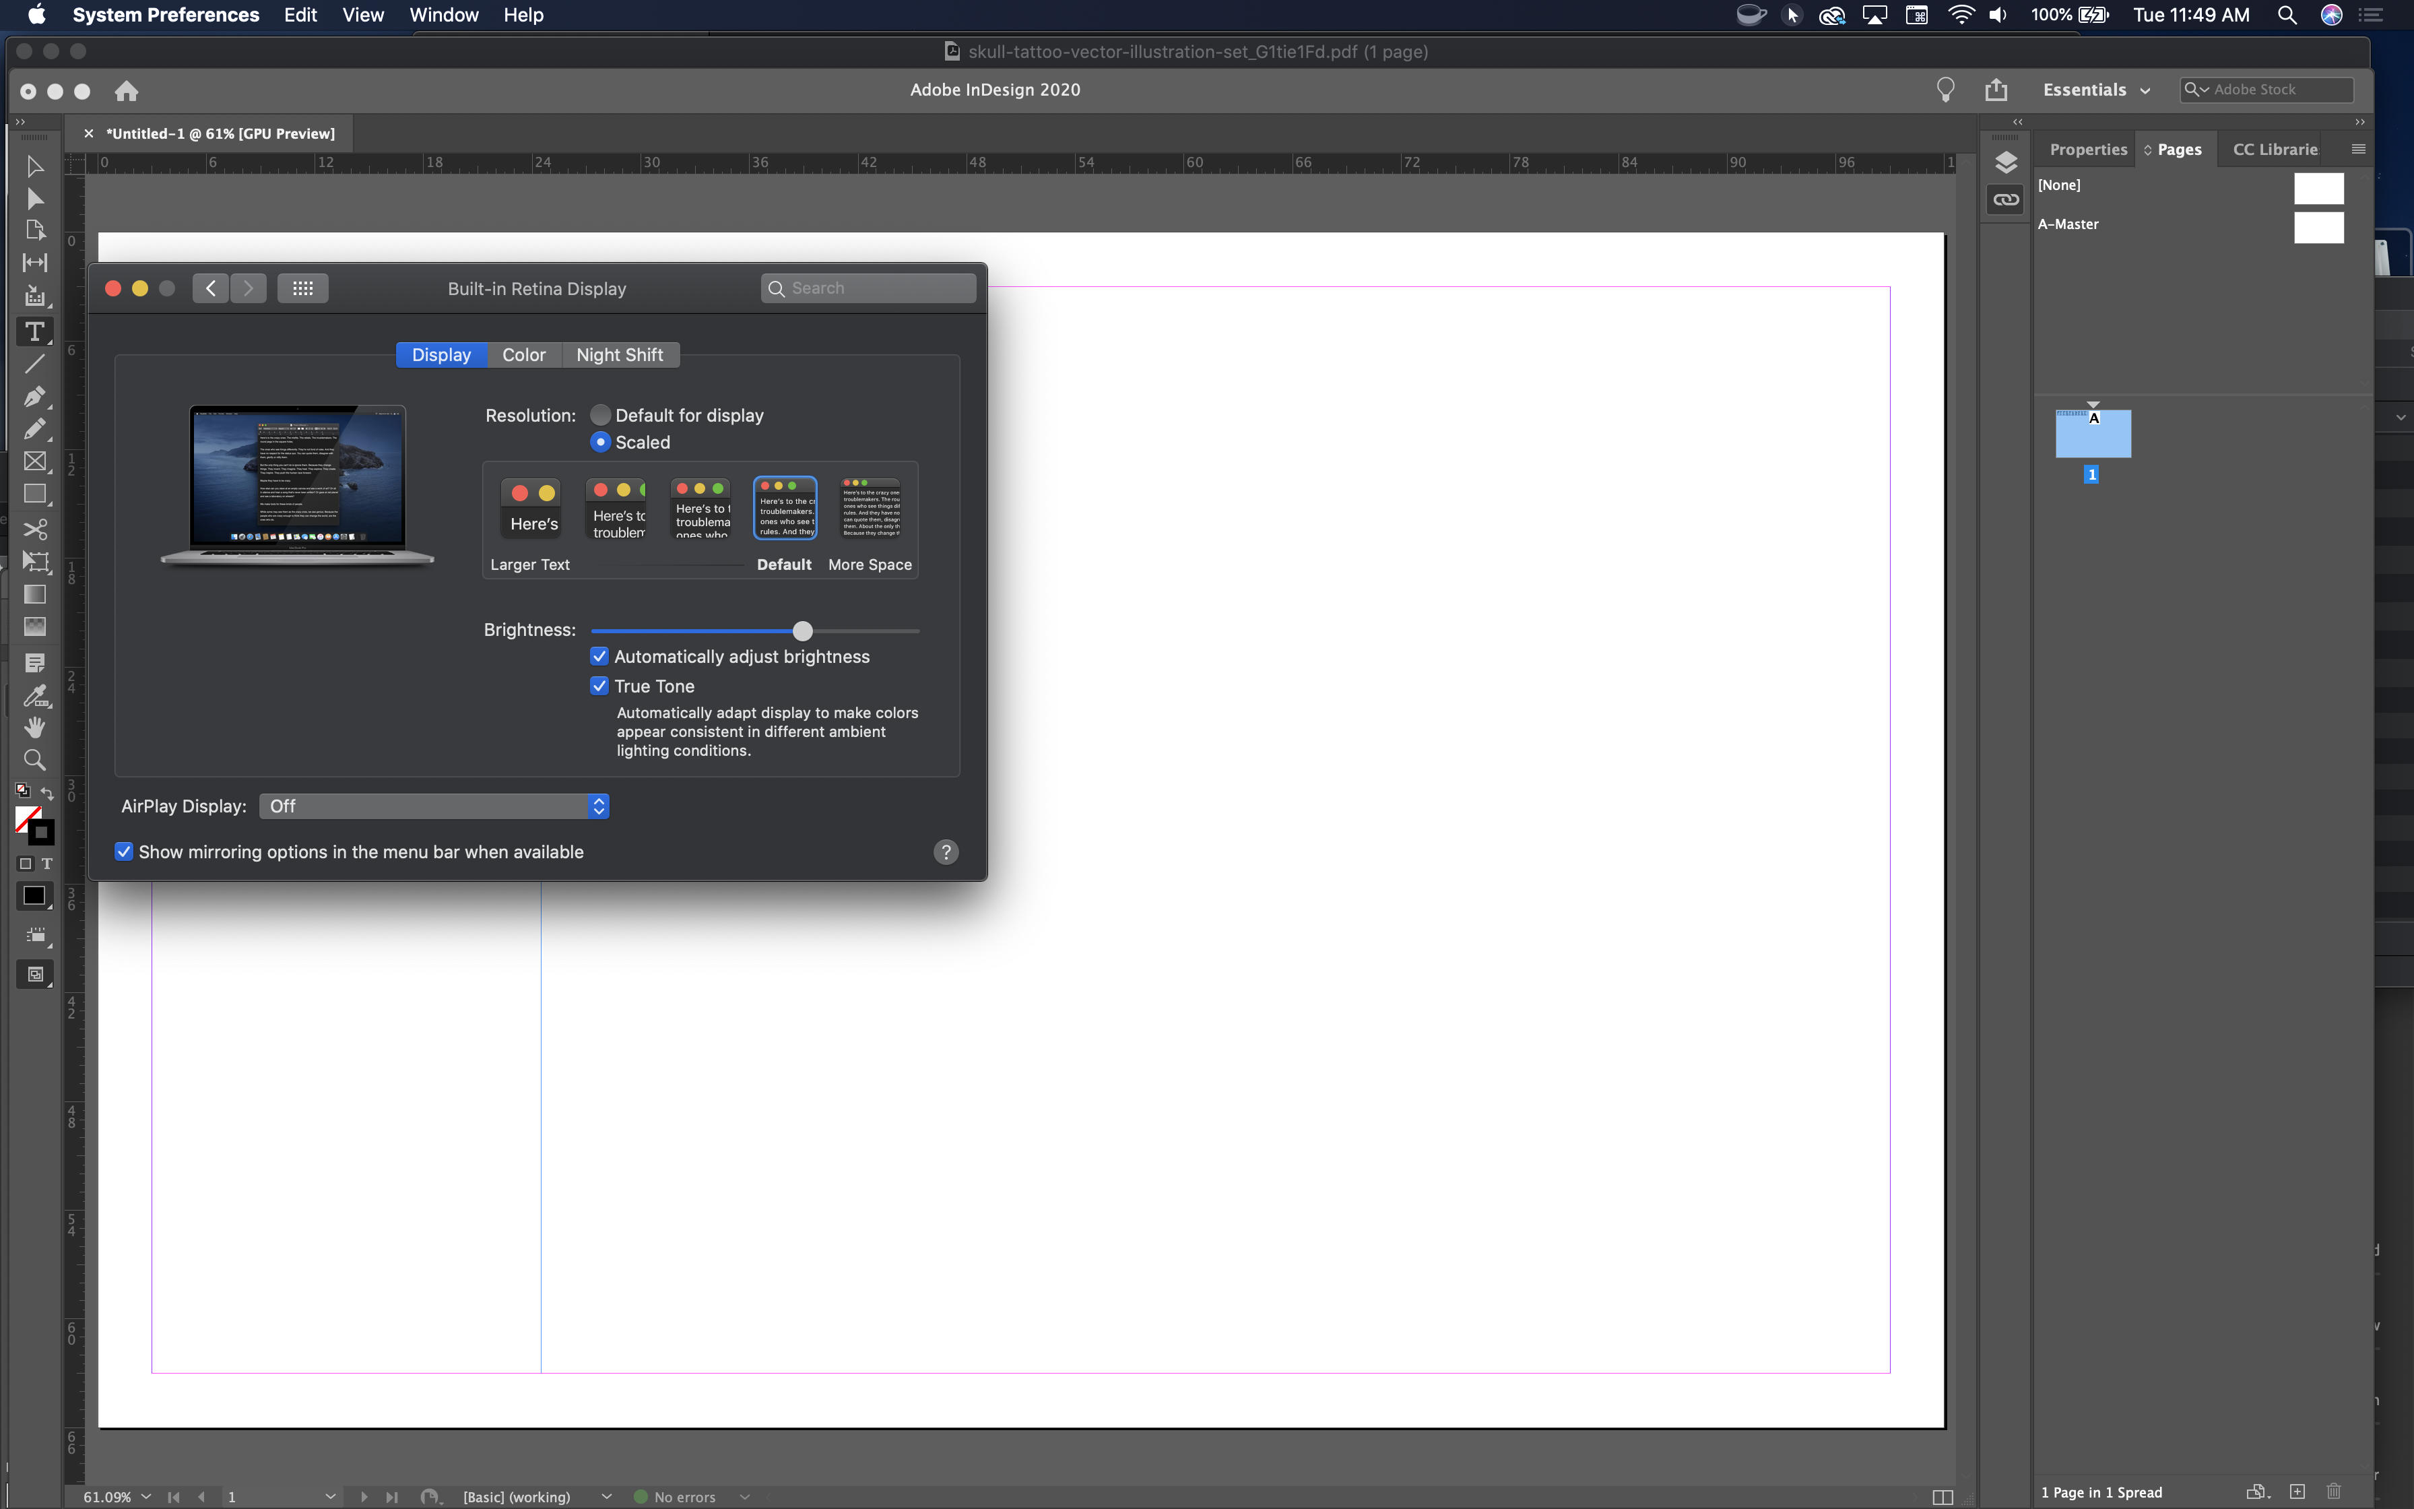Image resolution: width=2414 pixels, height=1509 pixels.
Task: Pick the Eyedropper tool
Action: 35,697
